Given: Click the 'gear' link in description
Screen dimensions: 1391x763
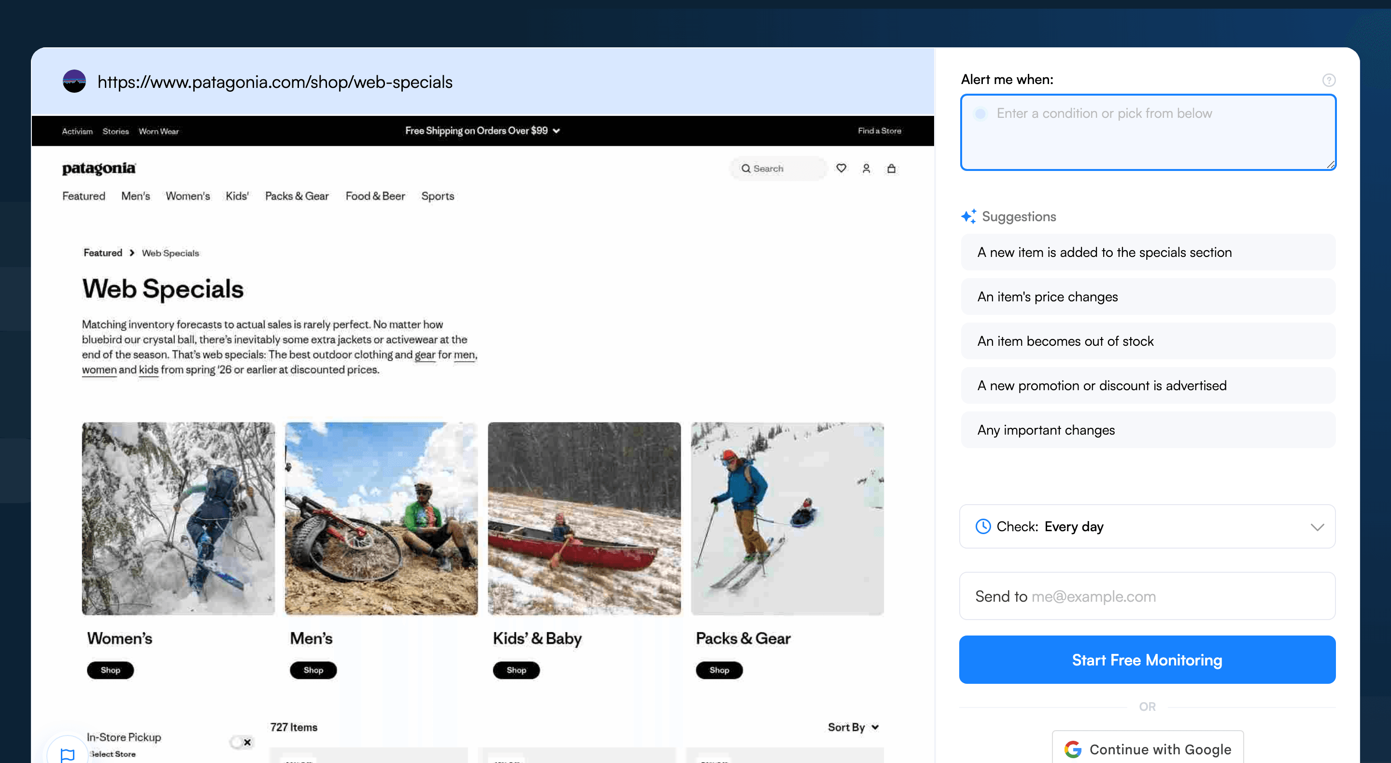Looking at the screenshot, I should point(425,355).
